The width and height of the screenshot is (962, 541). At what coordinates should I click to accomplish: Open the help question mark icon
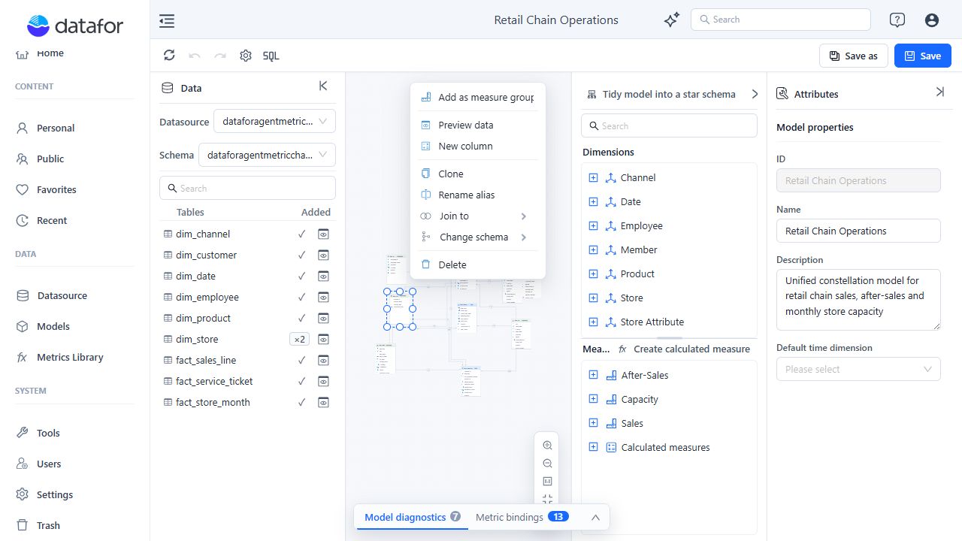[x=897, y=20]
